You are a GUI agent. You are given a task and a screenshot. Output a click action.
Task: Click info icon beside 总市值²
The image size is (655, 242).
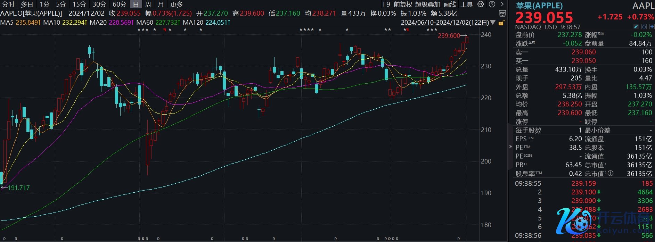tap(611, 174)
